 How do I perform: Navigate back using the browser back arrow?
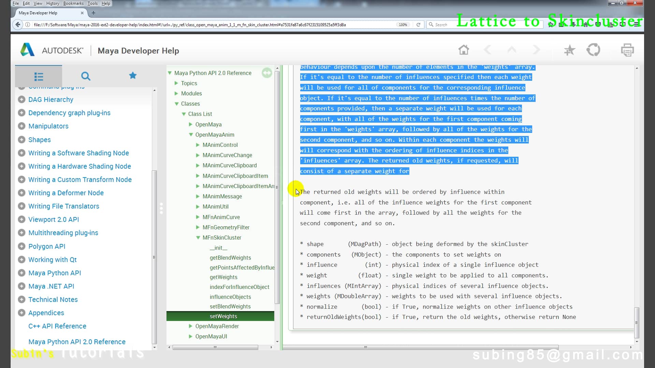(x=17, y=25)
